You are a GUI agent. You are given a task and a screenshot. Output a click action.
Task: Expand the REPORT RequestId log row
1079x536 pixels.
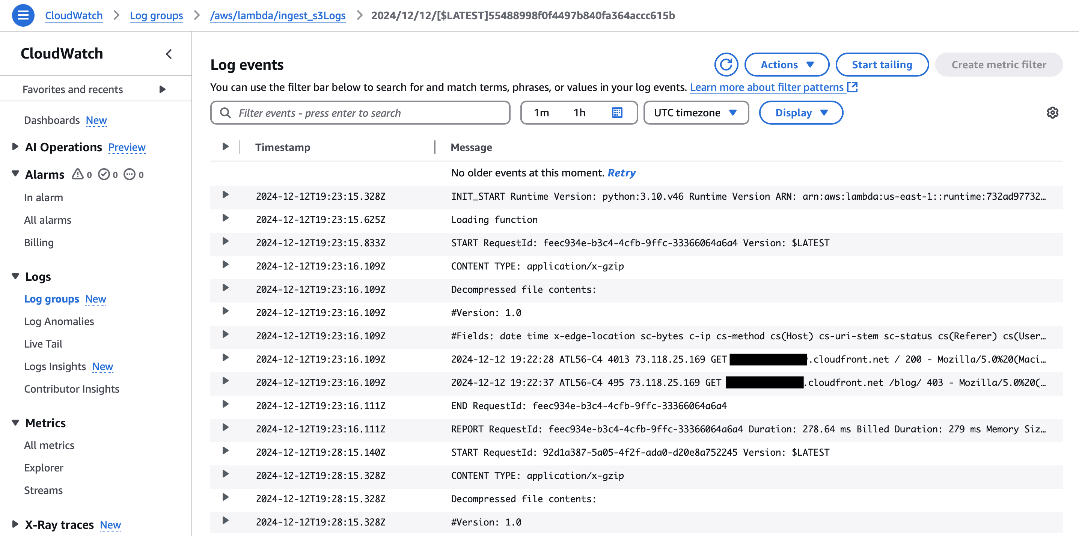click(x=225, y=428)
